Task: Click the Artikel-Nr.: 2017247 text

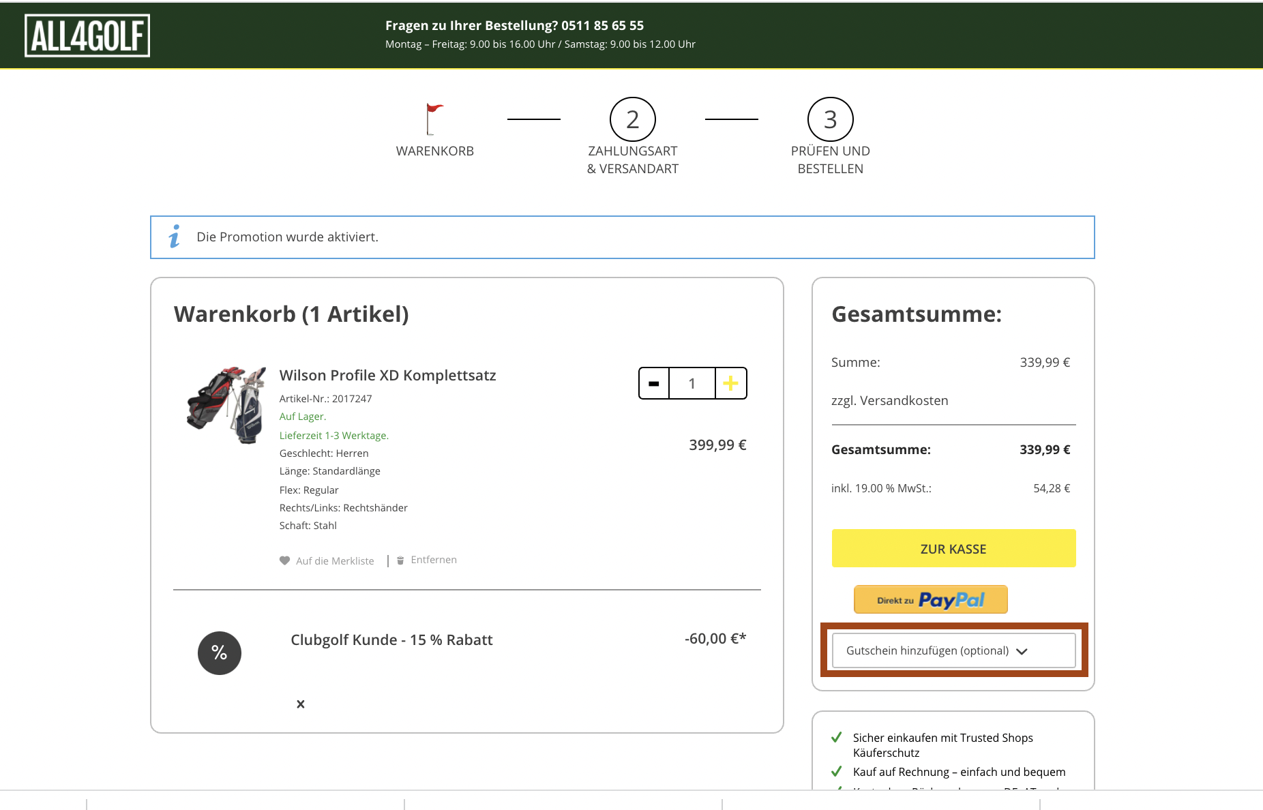Action: [325, 398]
